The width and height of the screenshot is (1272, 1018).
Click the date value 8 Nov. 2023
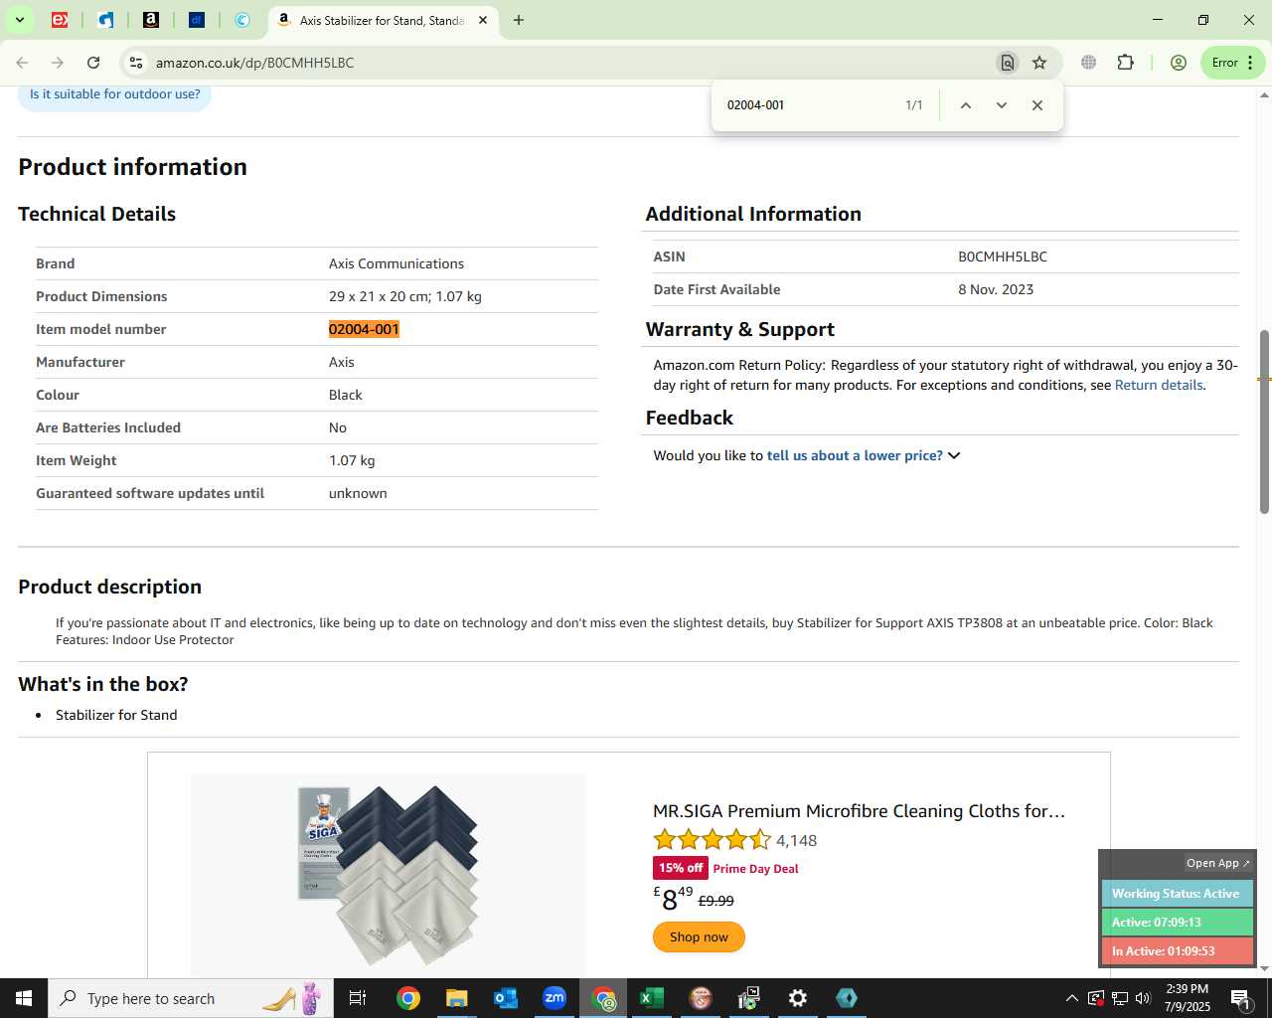pyautogui.click(x=996, y=289)
